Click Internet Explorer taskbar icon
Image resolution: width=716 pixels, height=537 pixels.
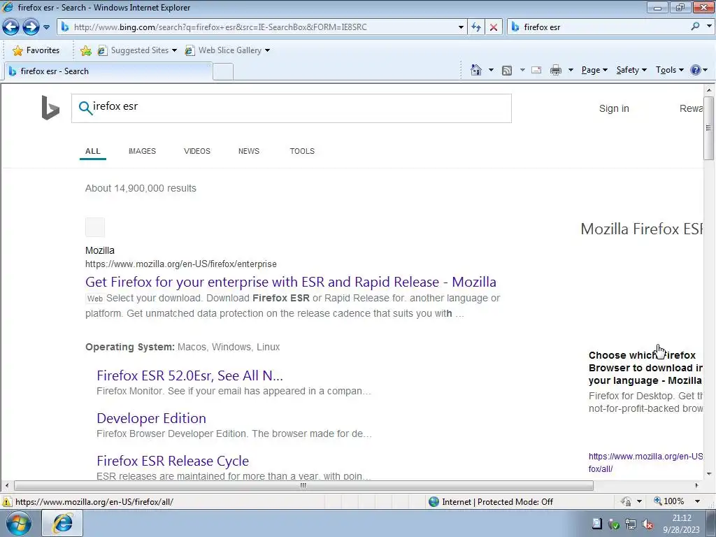[x=62, y=523]
